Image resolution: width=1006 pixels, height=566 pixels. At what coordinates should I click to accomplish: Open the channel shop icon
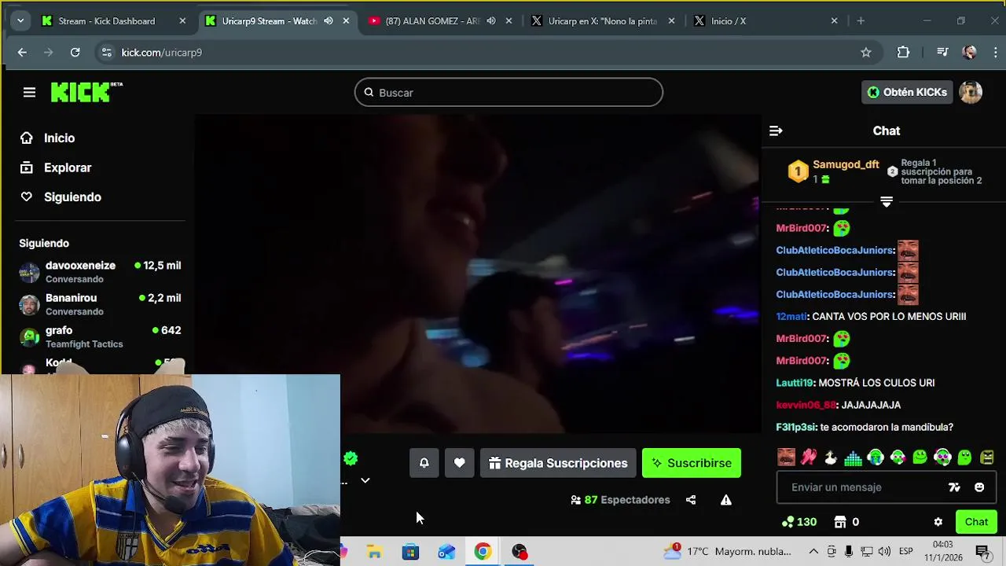tap(840, 522)
